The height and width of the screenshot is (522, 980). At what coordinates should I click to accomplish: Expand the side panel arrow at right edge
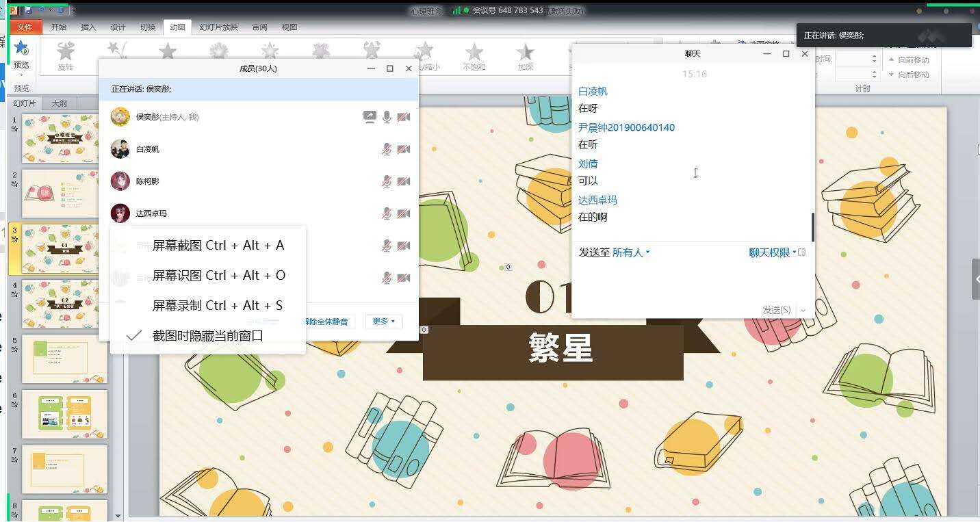click(976, 278)
